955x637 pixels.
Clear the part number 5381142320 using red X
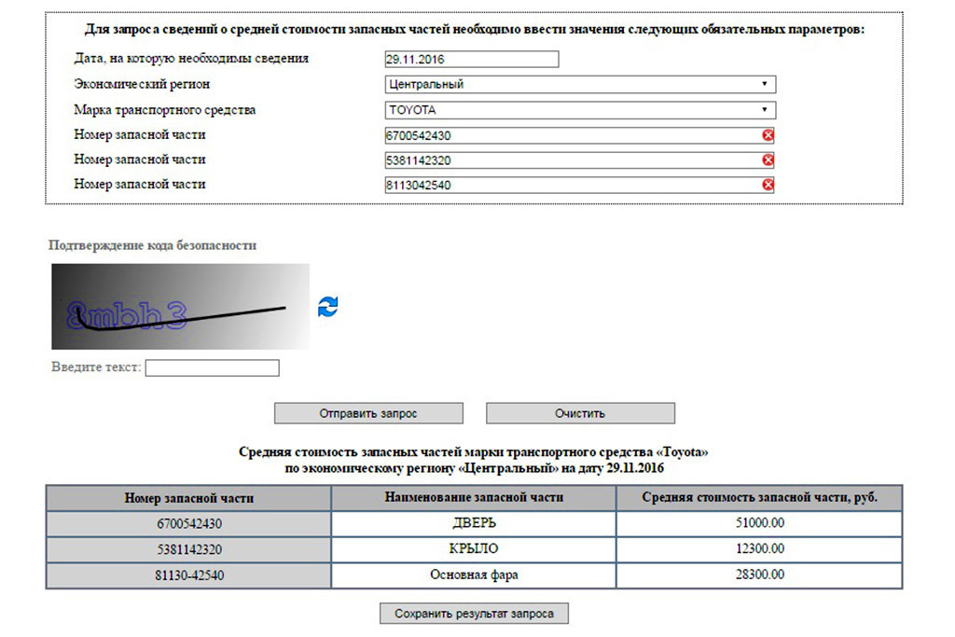[x=768, y=159]
